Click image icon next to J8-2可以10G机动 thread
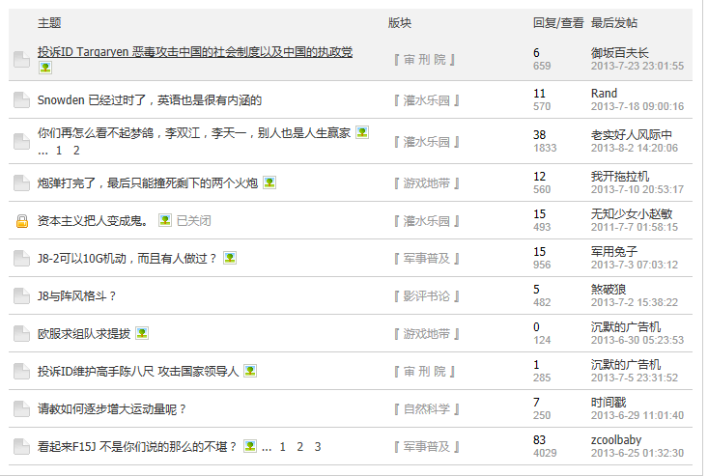Screen dimensions: 708x476 [x=230, y=258]
